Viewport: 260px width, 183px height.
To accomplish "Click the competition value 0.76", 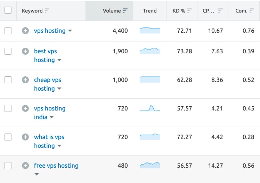I will point(249,31).
